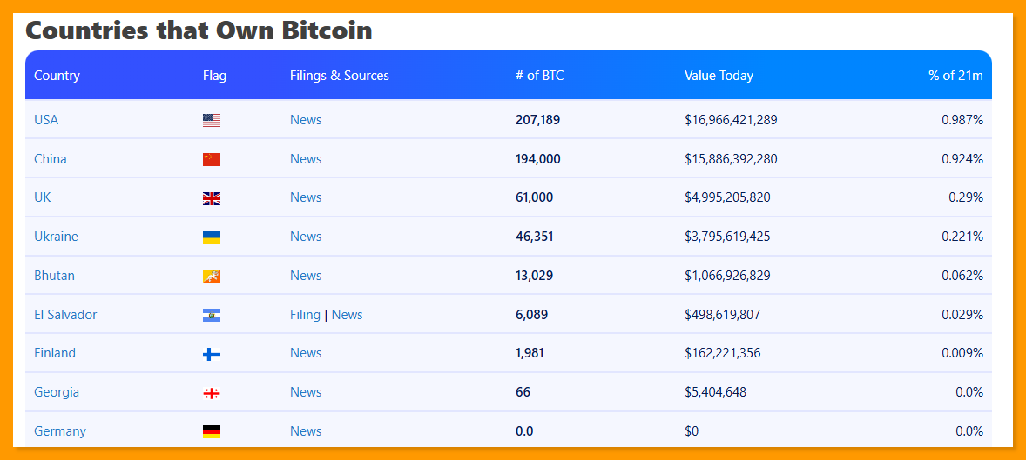Select the 6,089 BTC value

pyautogui.click(x=532, y=315)
